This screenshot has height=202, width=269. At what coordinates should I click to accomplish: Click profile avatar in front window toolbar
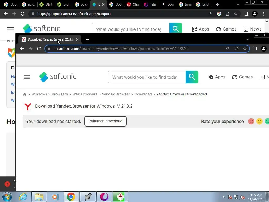264,49
